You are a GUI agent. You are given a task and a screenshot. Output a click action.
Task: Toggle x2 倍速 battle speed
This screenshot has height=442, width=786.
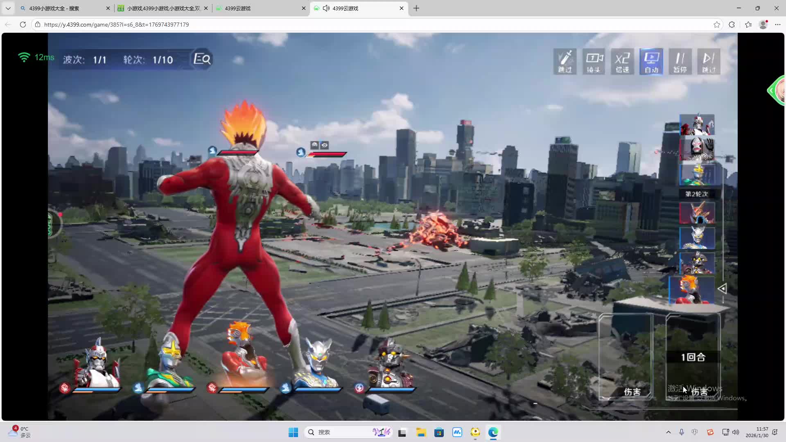click(x=622, y=61)
